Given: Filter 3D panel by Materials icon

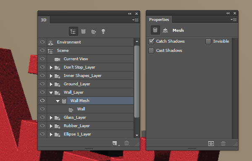Looking at the screenshot, I should 94,31.
